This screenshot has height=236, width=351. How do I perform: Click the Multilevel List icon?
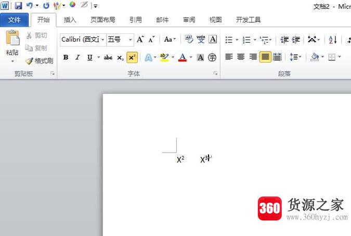click(264, 40)
